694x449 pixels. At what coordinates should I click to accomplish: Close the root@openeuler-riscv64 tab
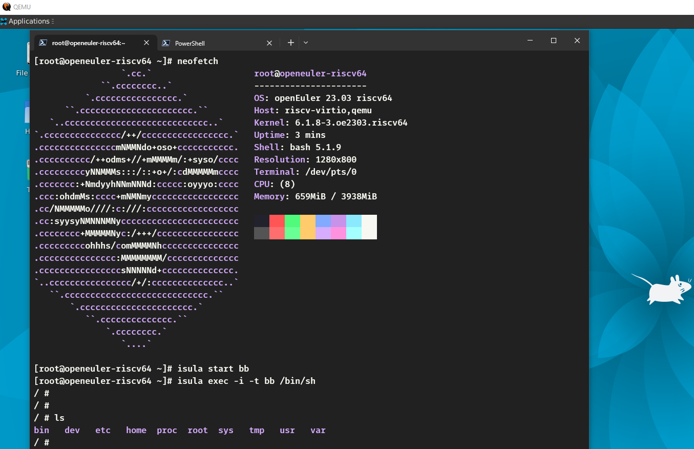point(146,43)
